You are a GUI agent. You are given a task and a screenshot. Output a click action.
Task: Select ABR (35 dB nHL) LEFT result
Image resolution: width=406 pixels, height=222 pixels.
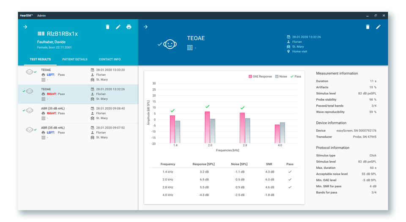78,133
